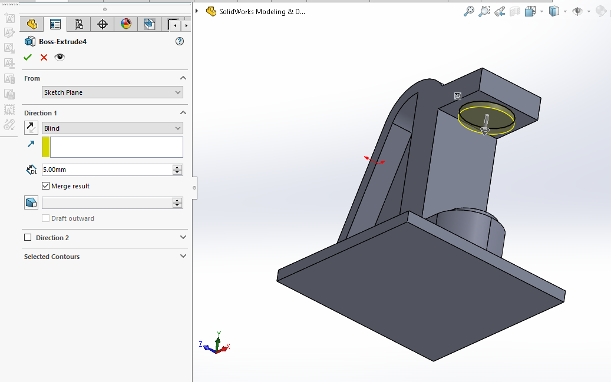
Task: Open the Boss-Extrude4 help question mark
Action: coord(180,42)
